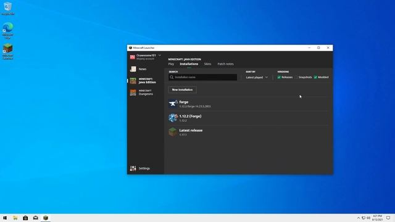Open launcher Settings
395x222 pixels.
click(x=140, y=168)
